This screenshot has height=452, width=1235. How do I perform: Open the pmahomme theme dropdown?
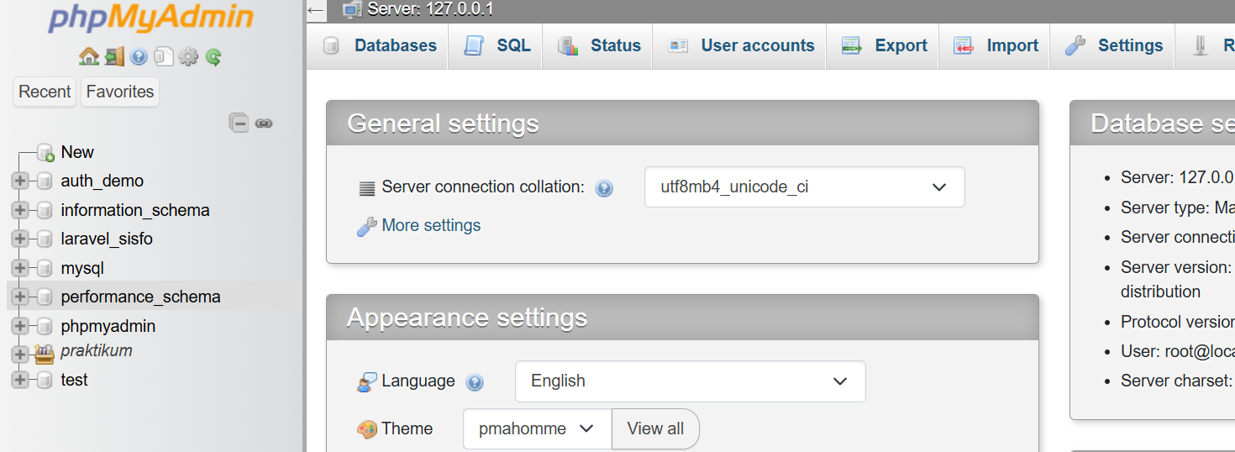(x=537, y=429)
